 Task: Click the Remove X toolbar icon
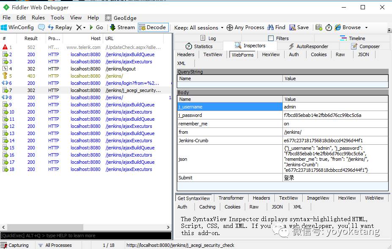[x=79, y=27]
